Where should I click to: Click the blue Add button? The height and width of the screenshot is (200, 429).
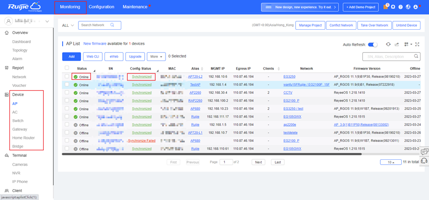[x=72, y=57]
